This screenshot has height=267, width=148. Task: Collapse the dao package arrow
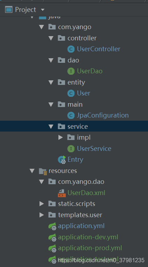point(51,60)
